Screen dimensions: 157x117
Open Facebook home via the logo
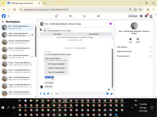pos(4,16)
